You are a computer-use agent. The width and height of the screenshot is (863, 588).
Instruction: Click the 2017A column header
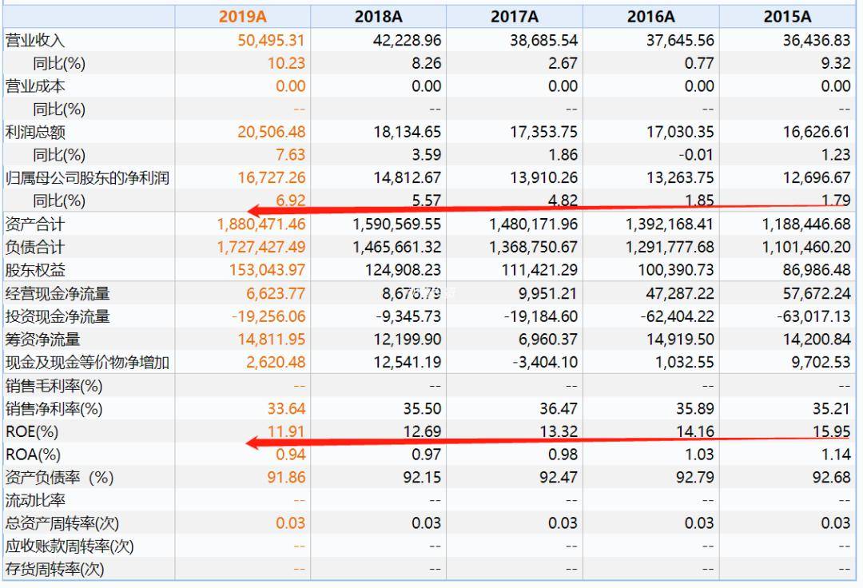point(514,17)
